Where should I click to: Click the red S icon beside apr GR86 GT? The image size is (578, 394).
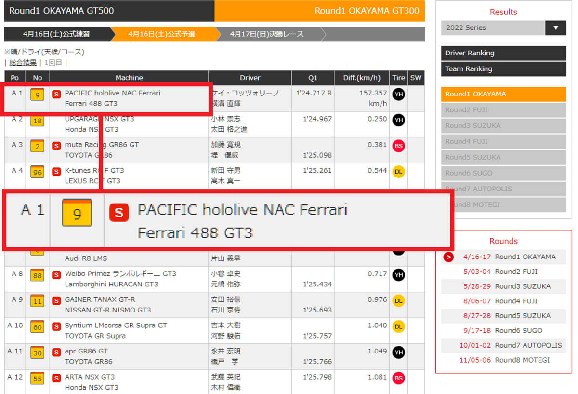(56, 352)
